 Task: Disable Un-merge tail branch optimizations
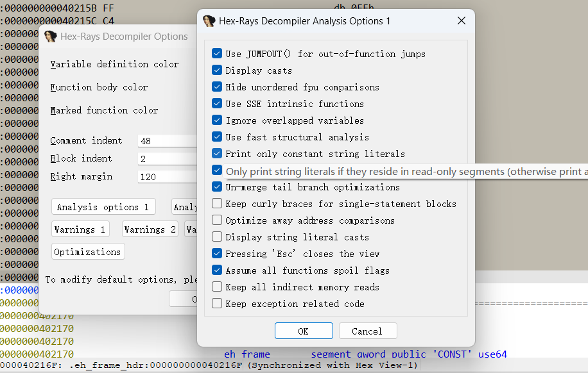[x=217, y=187]
